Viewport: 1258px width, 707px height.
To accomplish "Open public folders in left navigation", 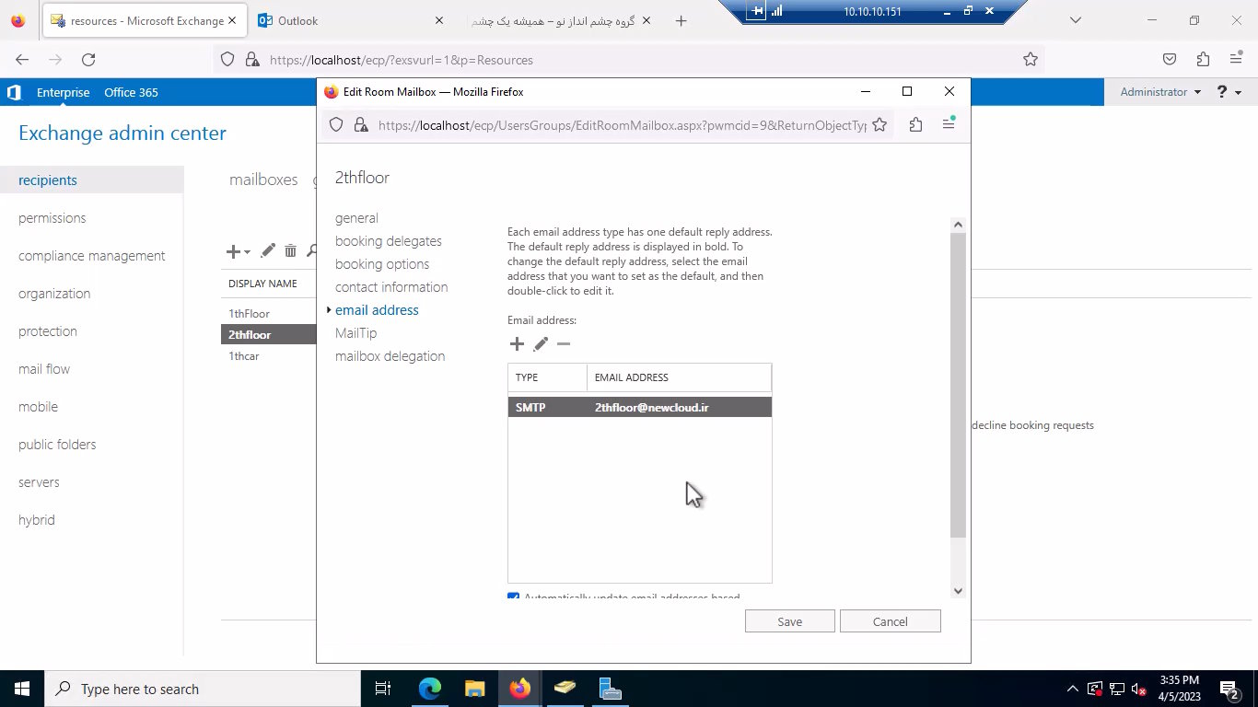I will coord(57,445).
